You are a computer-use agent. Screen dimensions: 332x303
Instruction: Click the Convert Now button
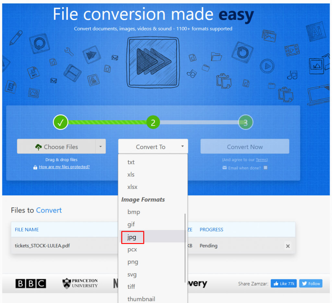245,146
